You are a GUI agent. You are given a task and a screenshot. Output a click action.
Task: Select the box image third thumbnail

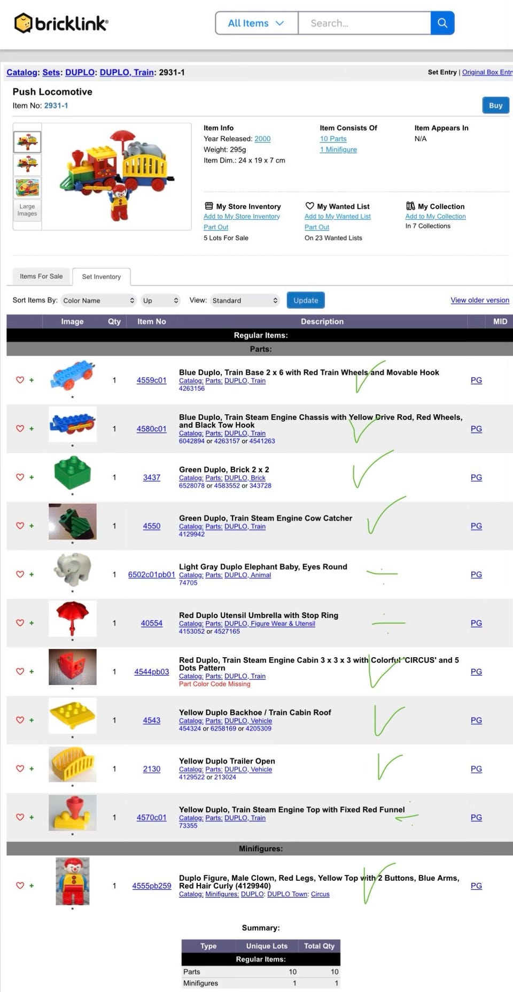pyautogui.click(x=27, y=188)
